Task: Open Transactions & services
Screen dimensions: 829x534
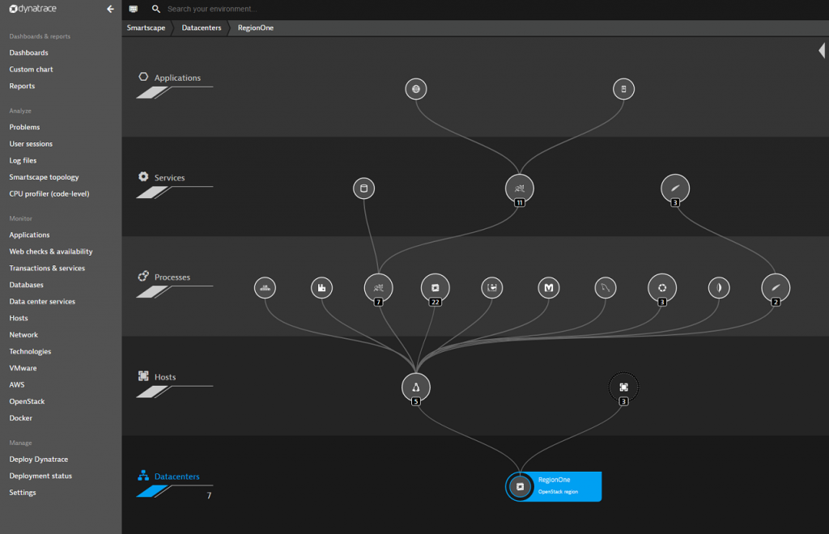Action: click(47, 269)
